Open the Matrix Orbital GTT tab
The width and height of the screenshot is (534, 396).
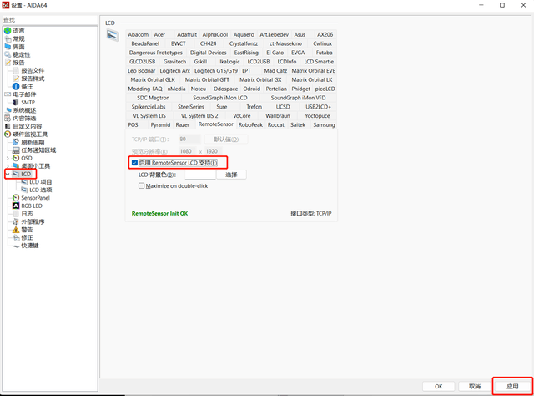pyautogui.click(x=207, y=79)
